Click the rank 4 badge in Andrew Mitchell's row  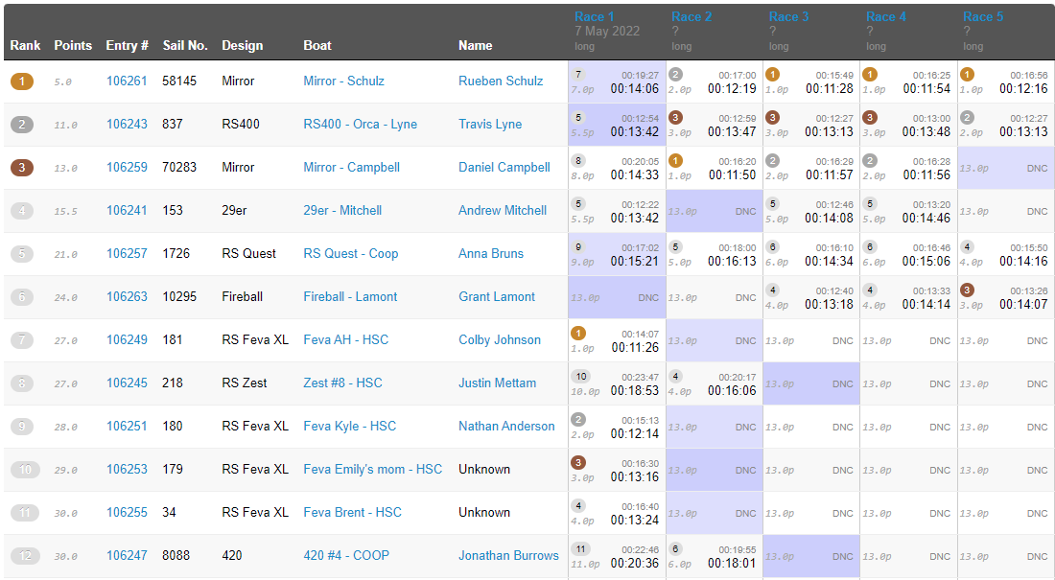coord(21,211)
